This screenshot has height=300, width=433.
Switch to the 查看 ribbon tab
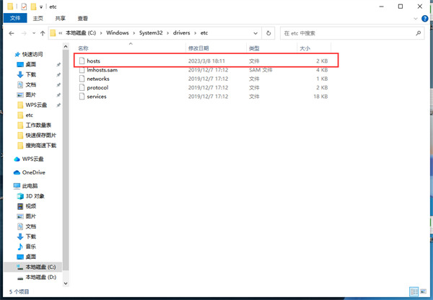(82, 18)
